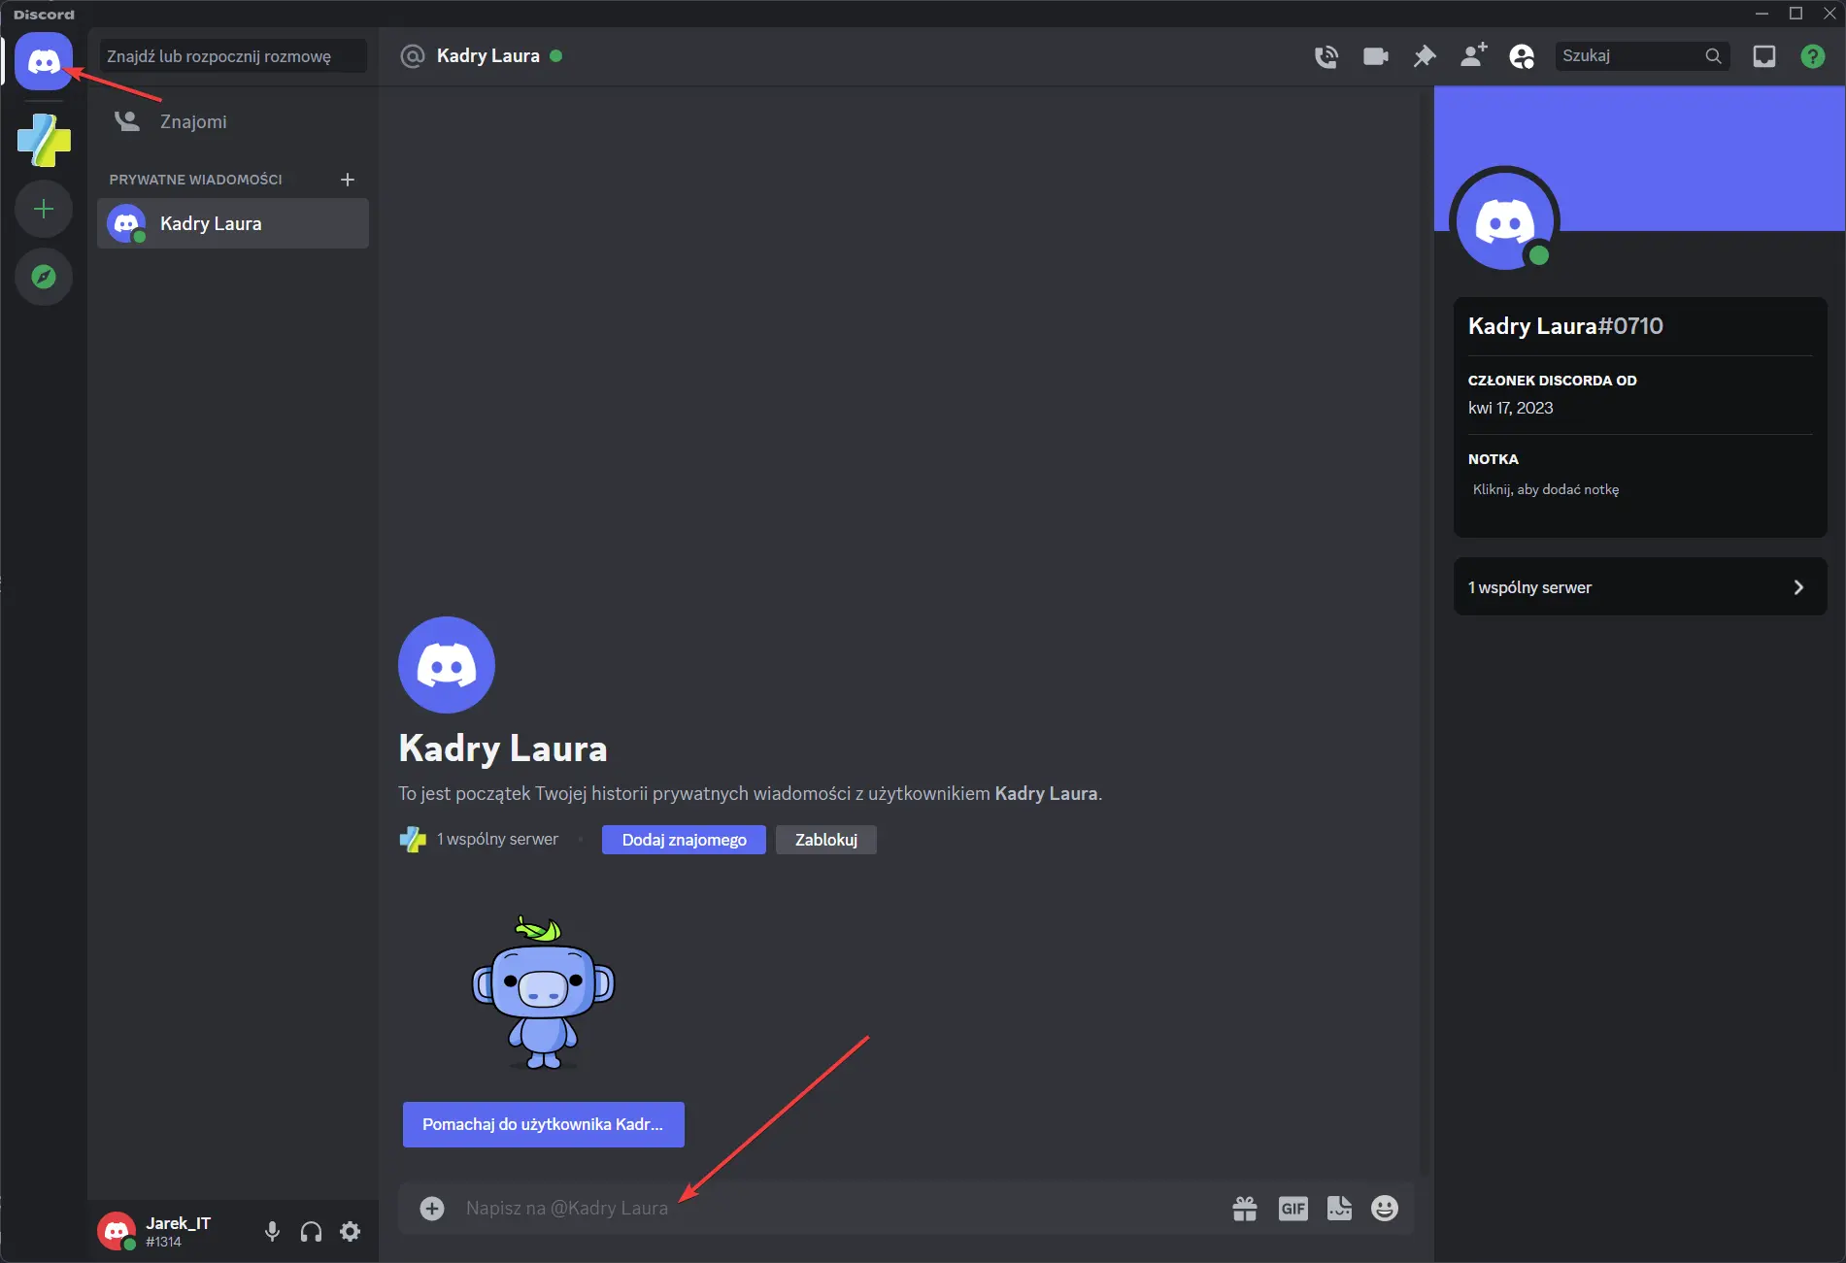Click Kadry Laura profile avatar in panel
The height and width of the screenshot is (1263, 1846).
1504,221
